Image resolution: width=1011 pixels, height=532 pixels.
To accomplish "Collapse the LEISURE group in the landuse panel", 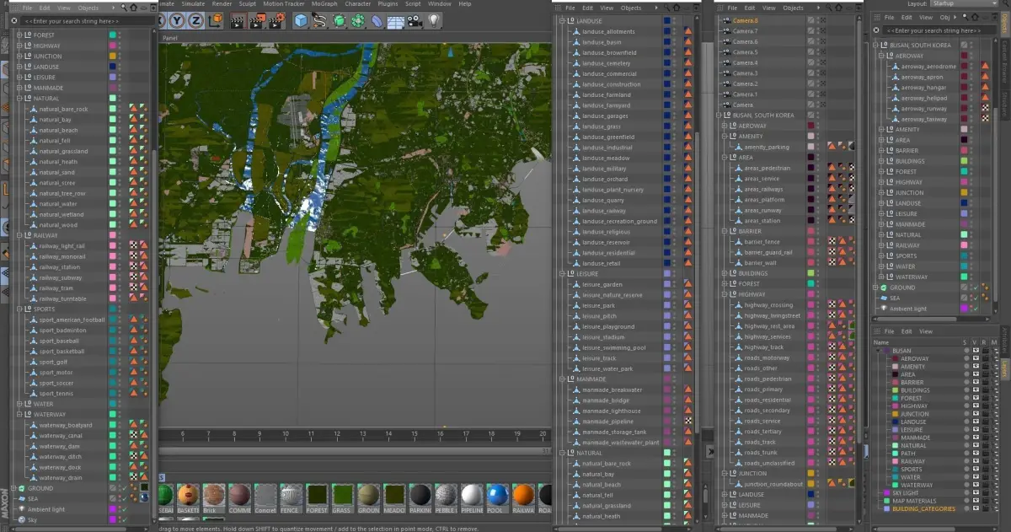I will coord(562,274).
